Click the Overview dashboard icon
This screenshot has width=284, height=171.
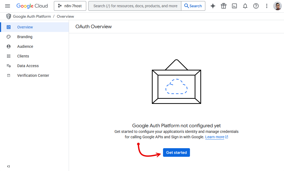9,27
